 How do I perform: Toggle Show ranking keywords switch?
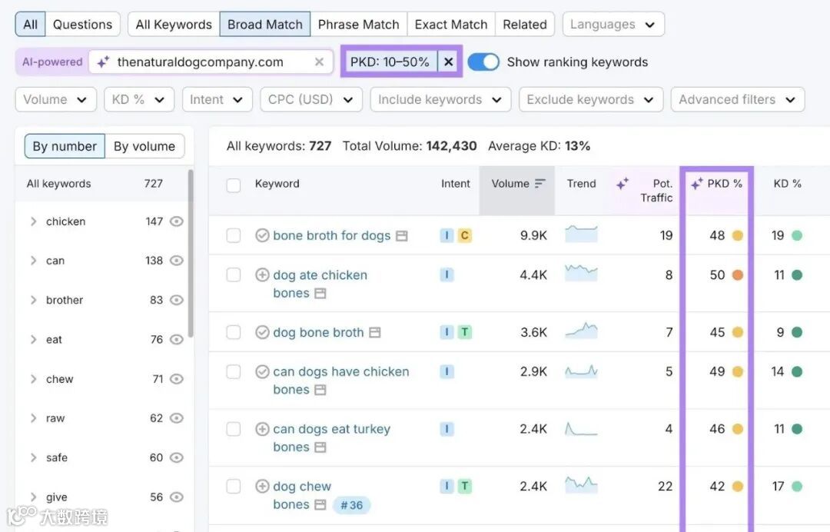click(x=483, y=62)
